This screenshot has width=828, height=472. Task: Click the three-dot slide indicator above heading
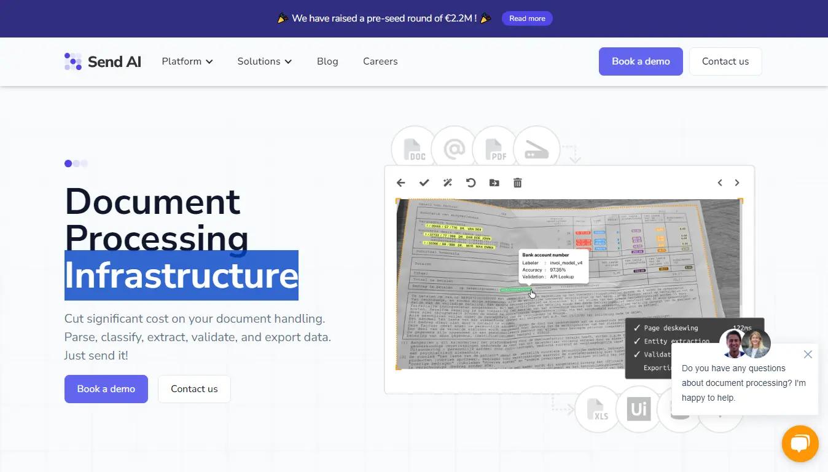[x=76, y=163]
